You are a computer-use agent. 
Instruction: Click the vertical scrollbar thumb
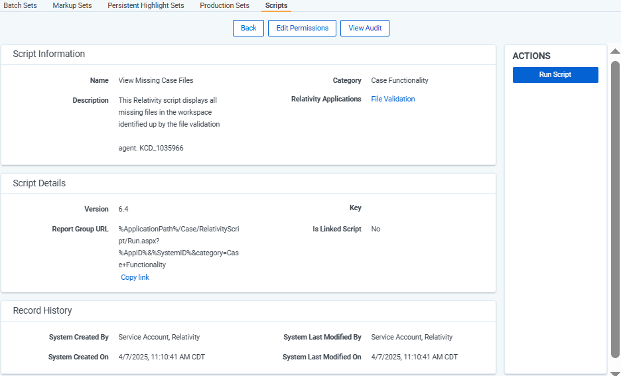point(615,210)
